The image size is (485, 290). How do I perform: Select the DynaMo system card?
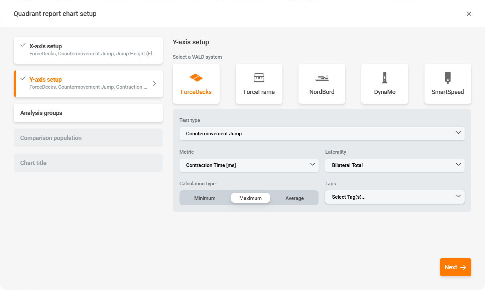click(385, 84)
